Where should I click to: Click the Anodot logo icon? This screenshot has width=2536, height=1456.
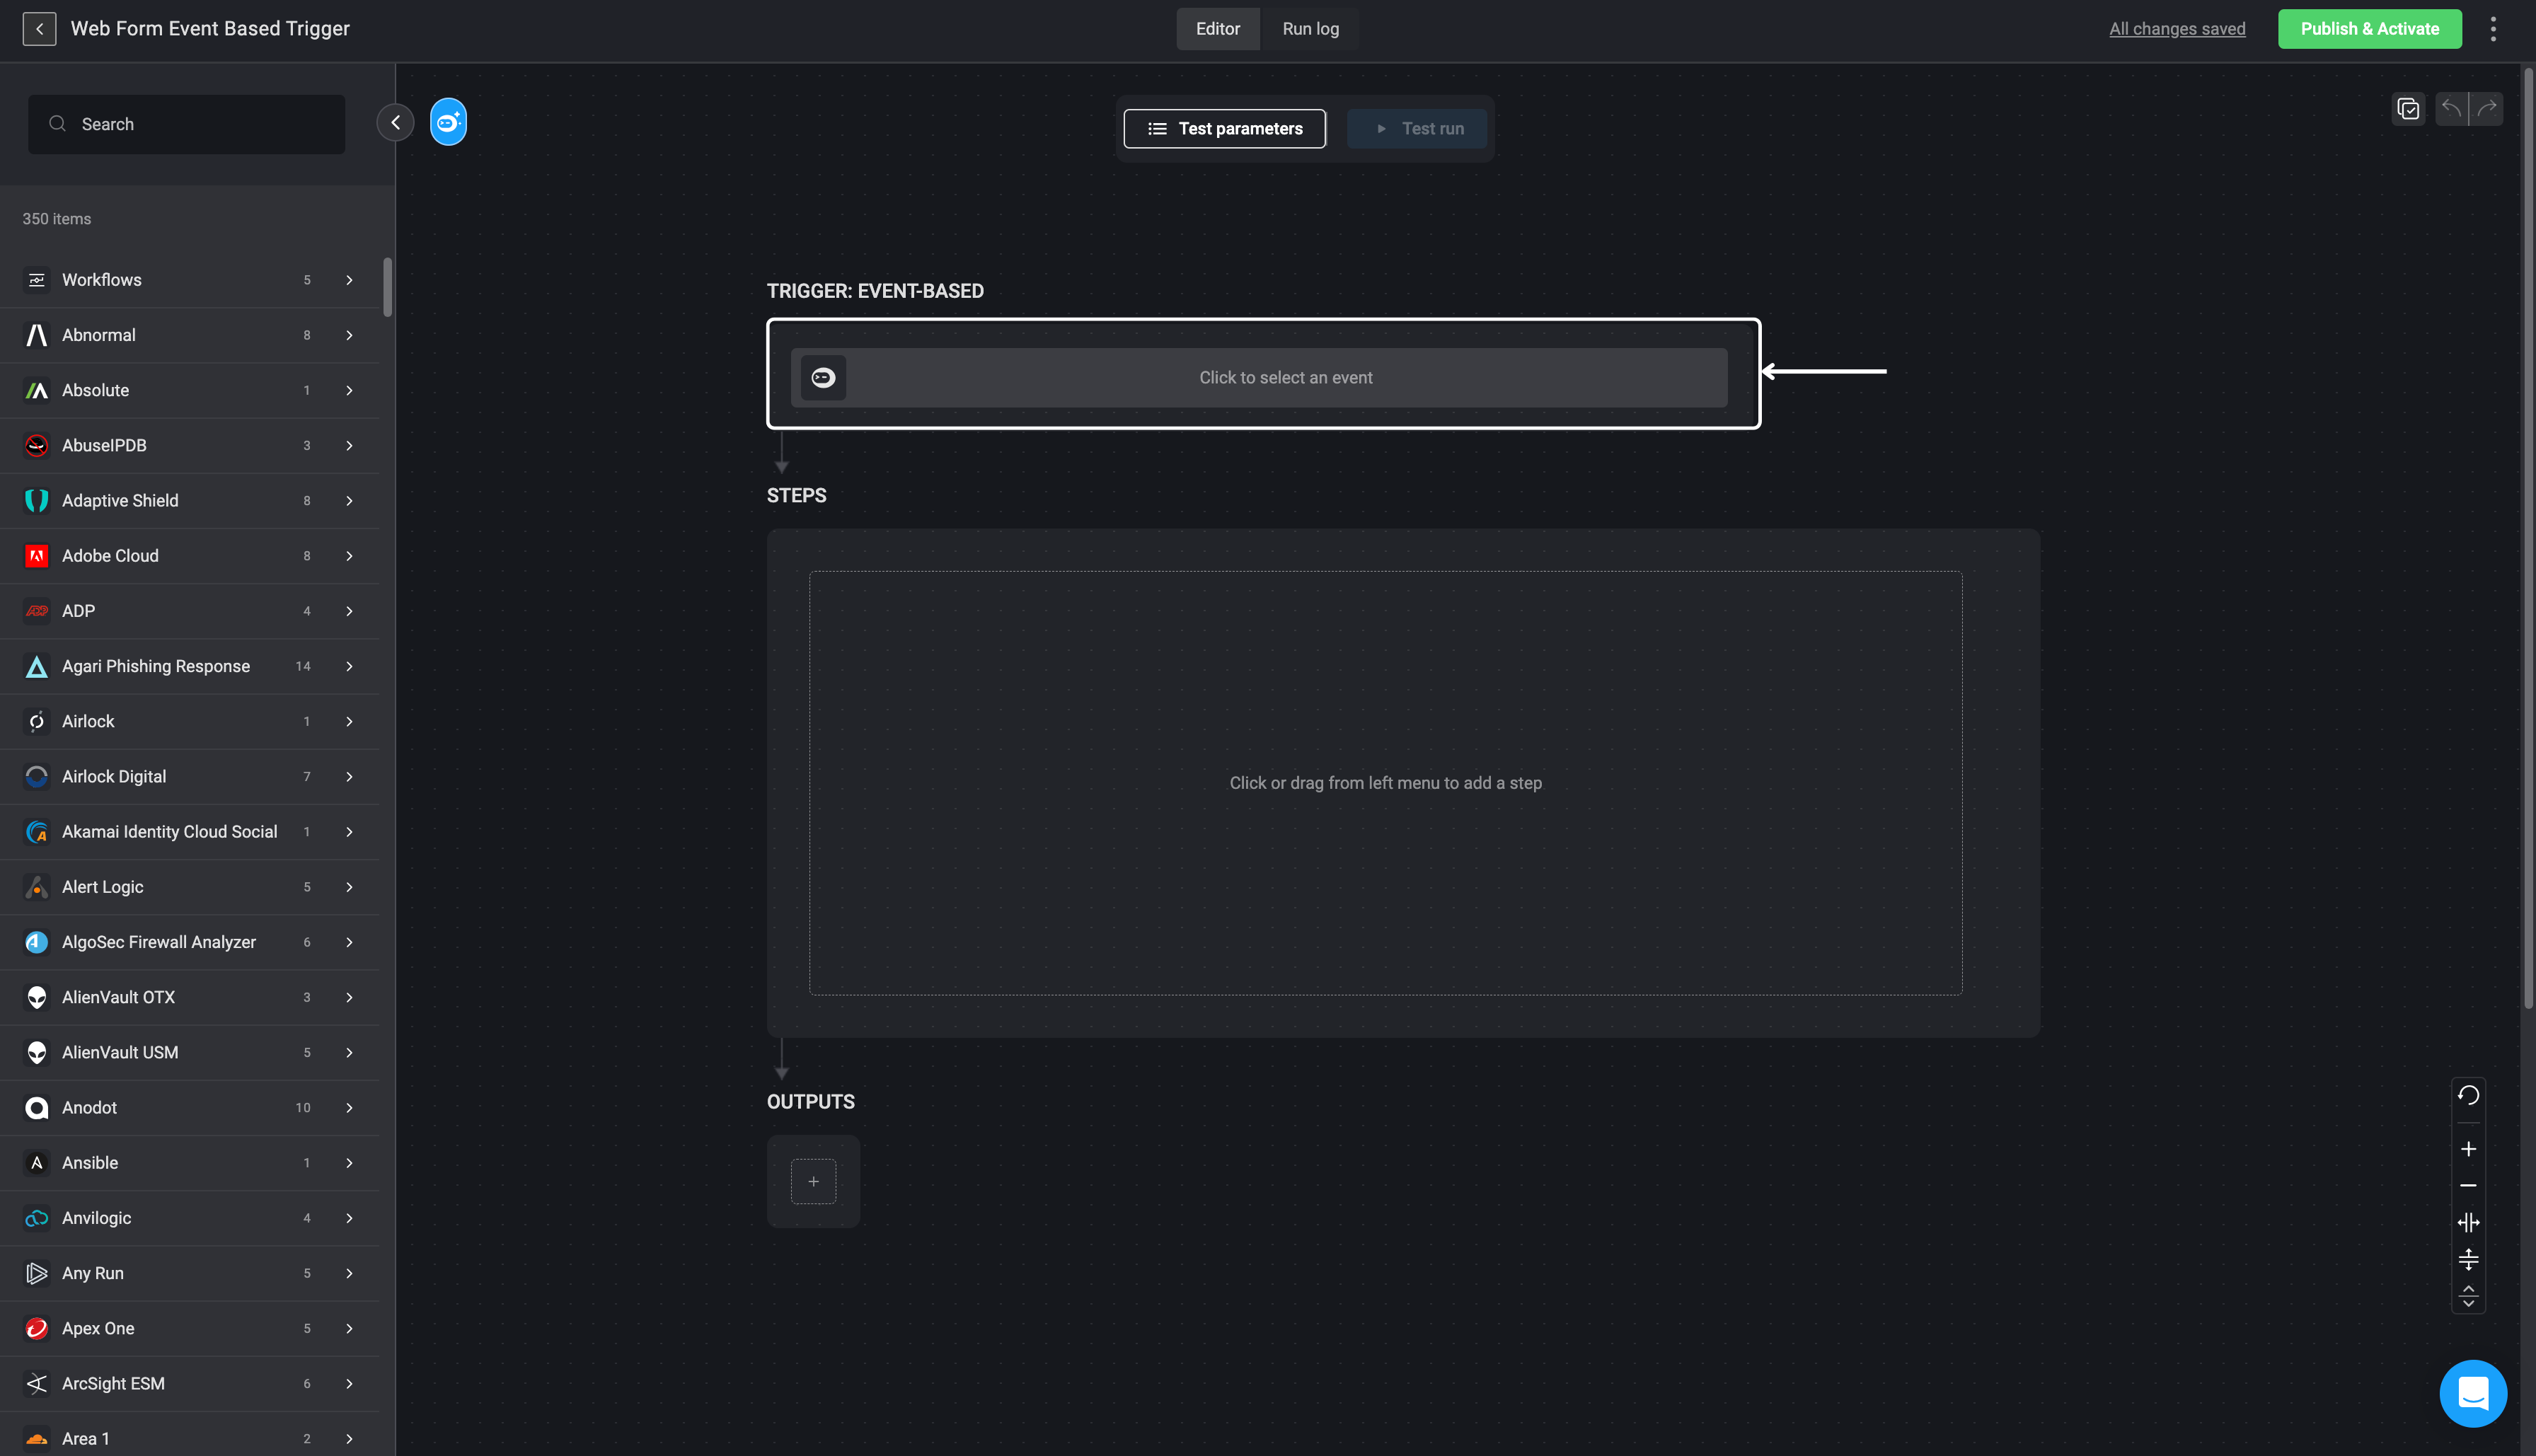coord(37,1108)
